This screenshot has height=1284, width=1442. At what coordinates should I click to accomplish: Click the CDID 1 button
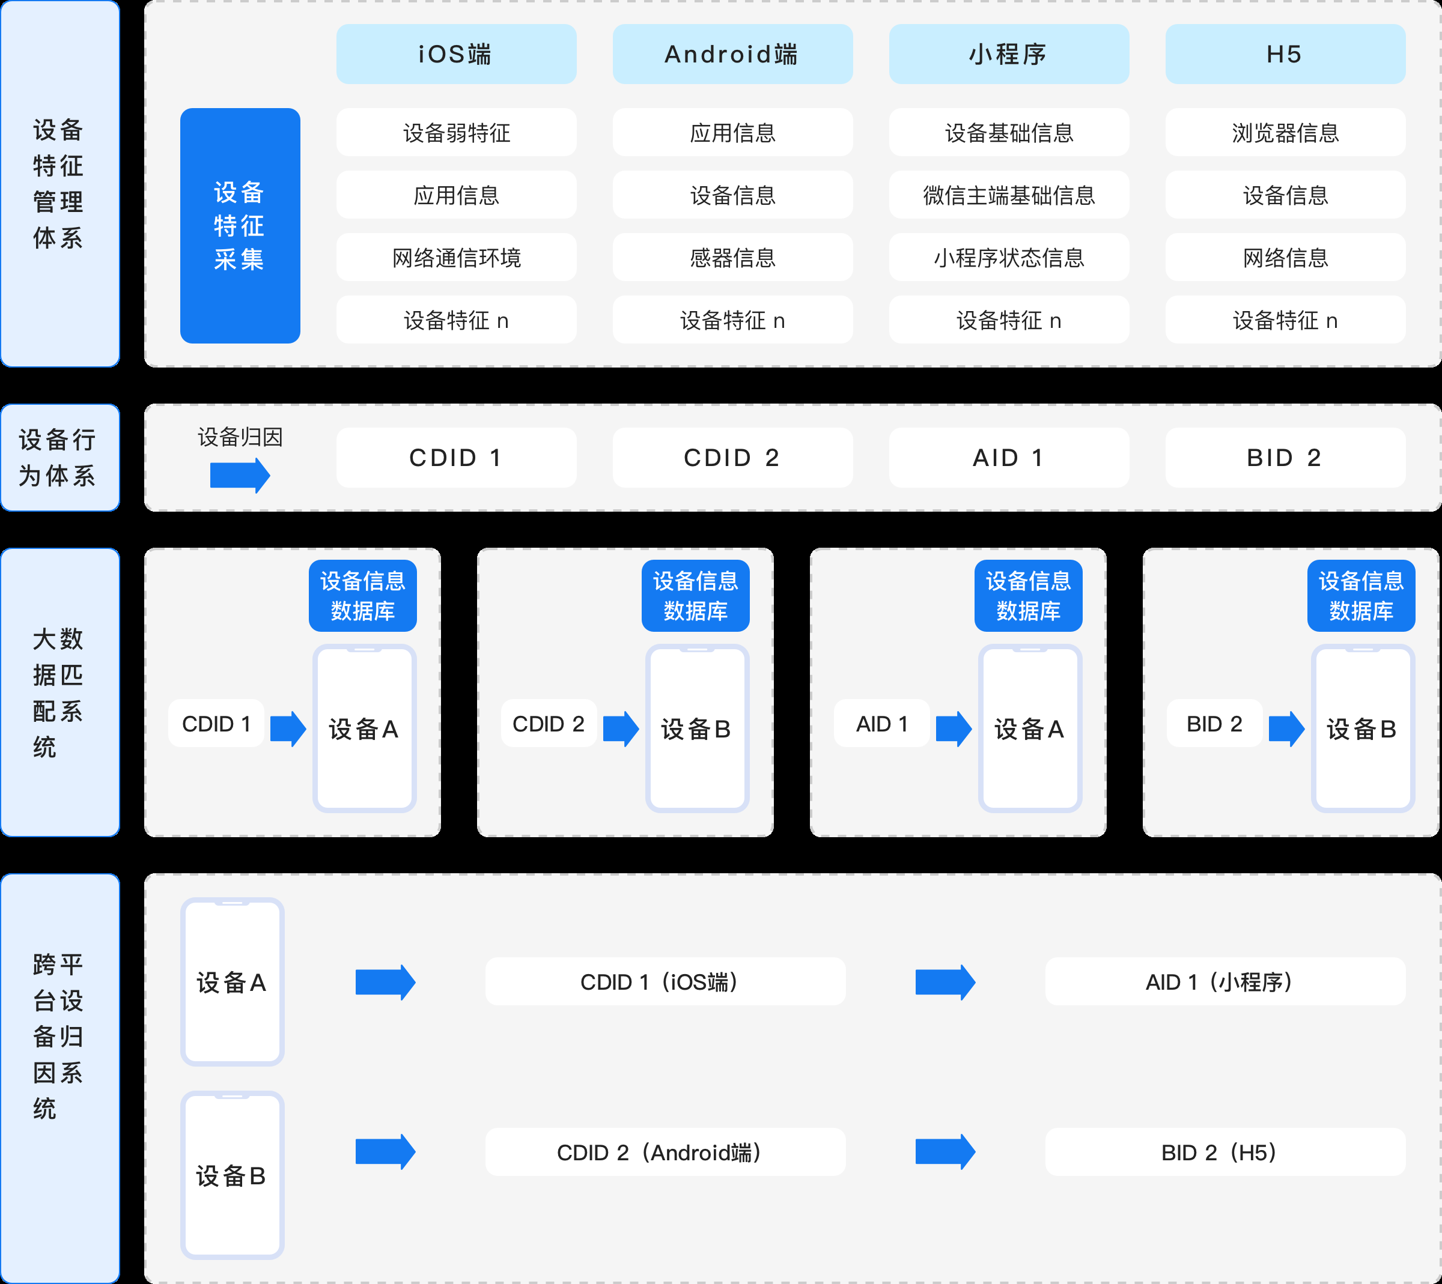point(456,457)
